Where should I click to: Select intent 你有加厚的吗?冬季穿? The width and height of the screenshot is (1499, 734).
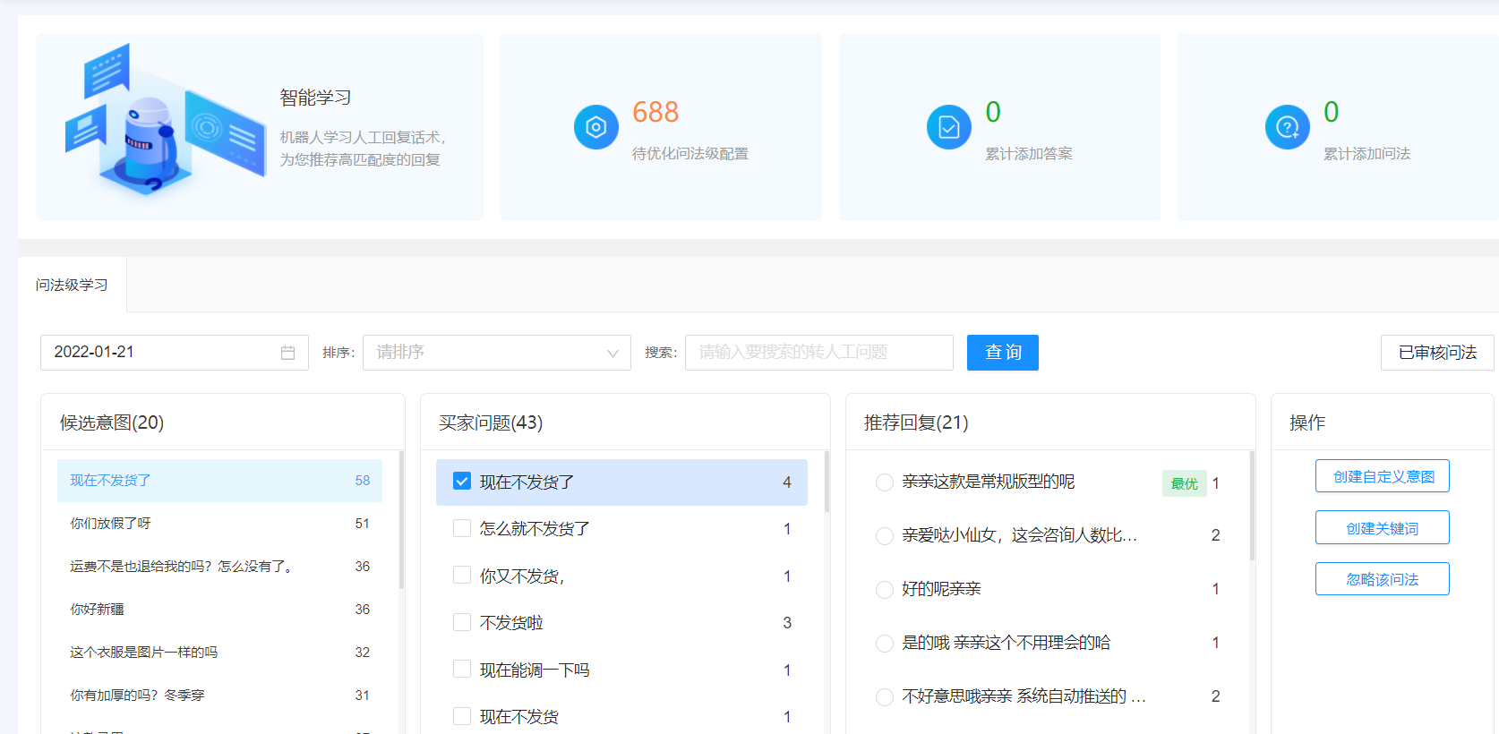[x=219, y=696]
